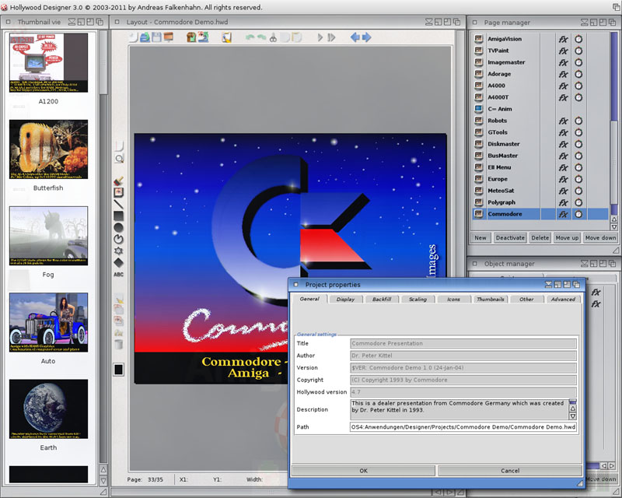Click Description scroll down arrow
This screenshot has width=622, height=498.
tap(573, 416)
